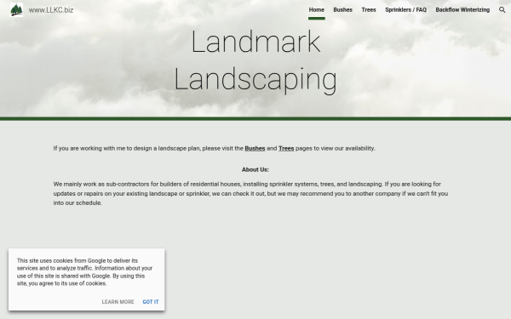511x319 pixels.
Task: Switch to the Sprinklers / FAQ page
Action: coord(405,9)
